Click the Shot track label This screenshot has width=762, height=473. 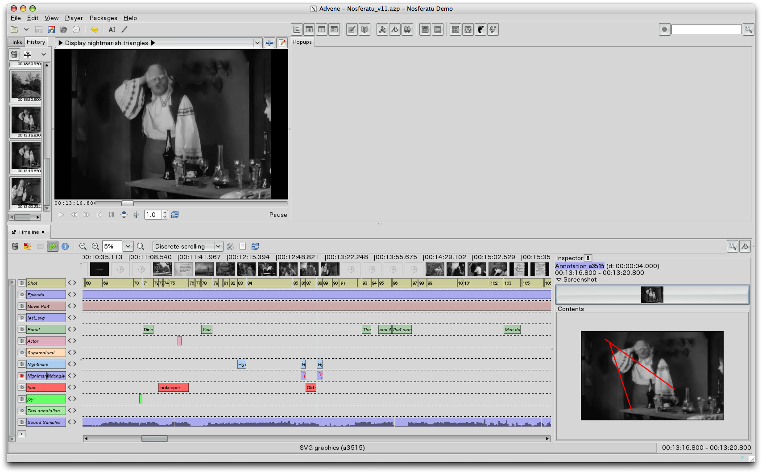(46, 283)
